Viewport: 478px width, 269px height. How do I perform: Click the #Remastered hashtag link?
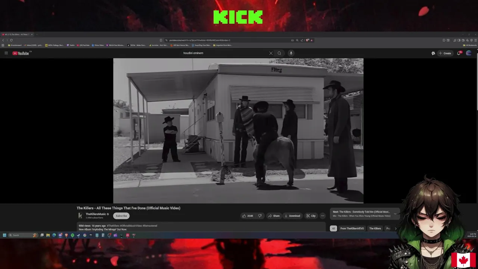point(150,226)
